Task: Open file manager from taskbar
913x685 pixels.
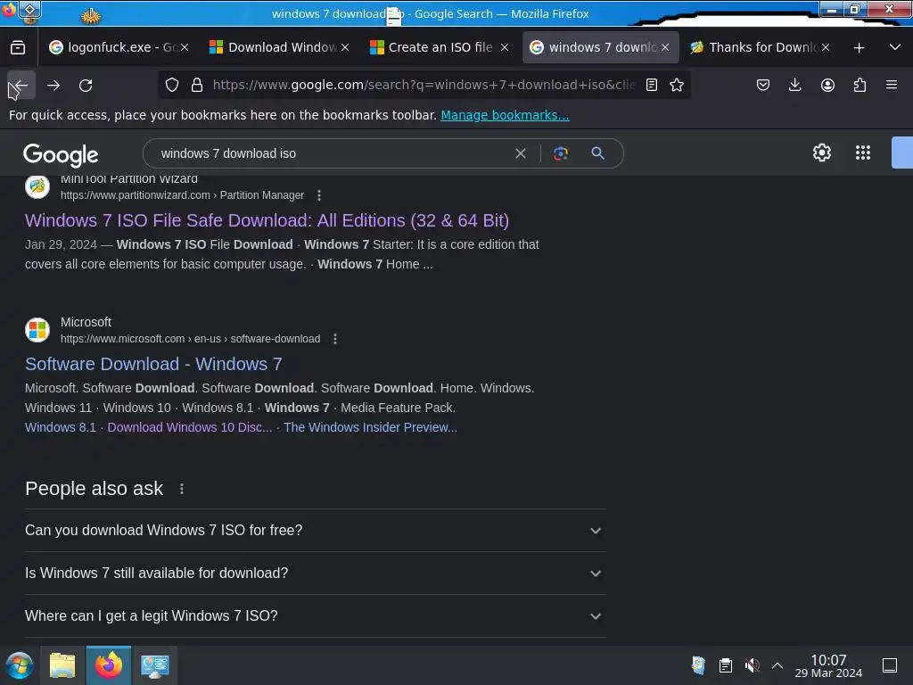Action: point(62,665)
